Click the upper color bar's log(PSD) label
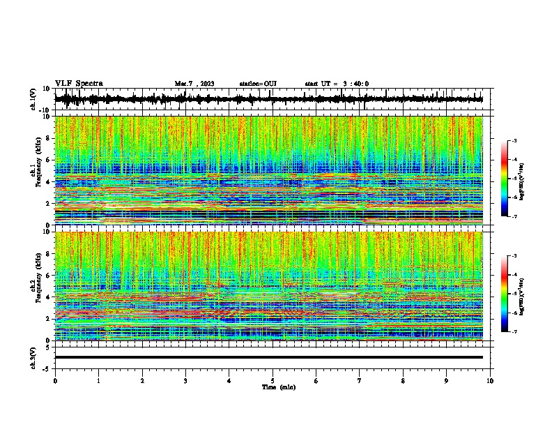Screen dimensions: 552x427 [x=521, y=182]
